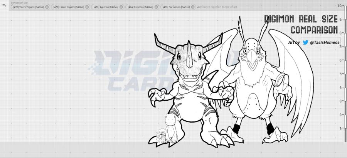The width and height of the screenshot is (347, 158).
Task: Delete the Agumon chip using its X
Action: [x=121, y=7]
